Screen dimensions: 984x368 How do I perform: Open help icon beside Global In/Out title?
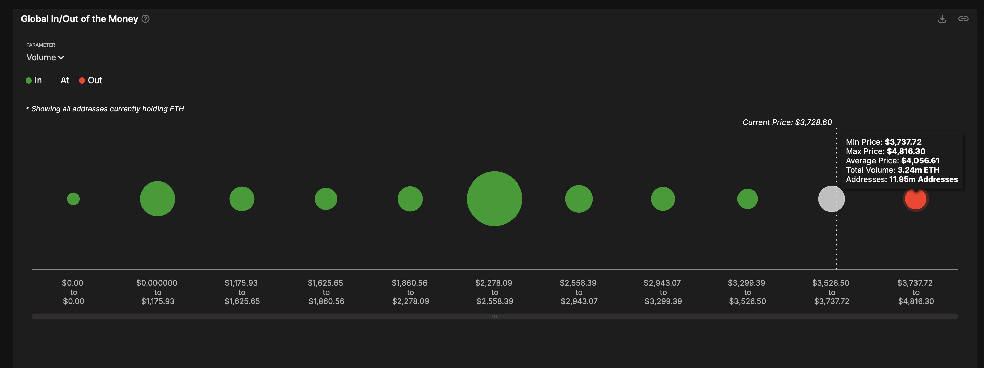click(145, 19)
